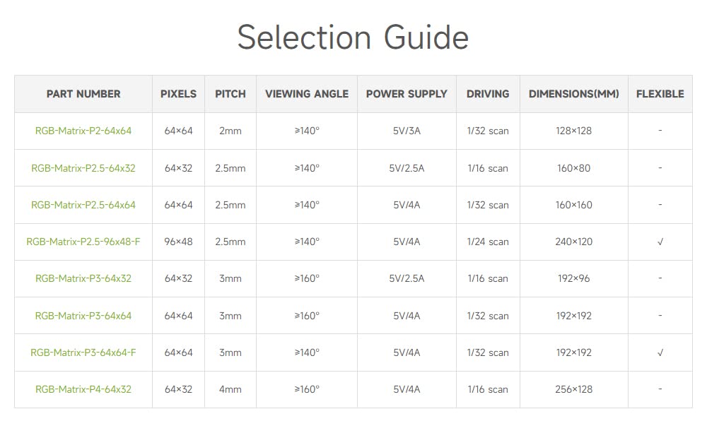Open the RGB-Matrix-P3-64x64-F link
This screenshot has height=421, width=707.
click(83, 352)
